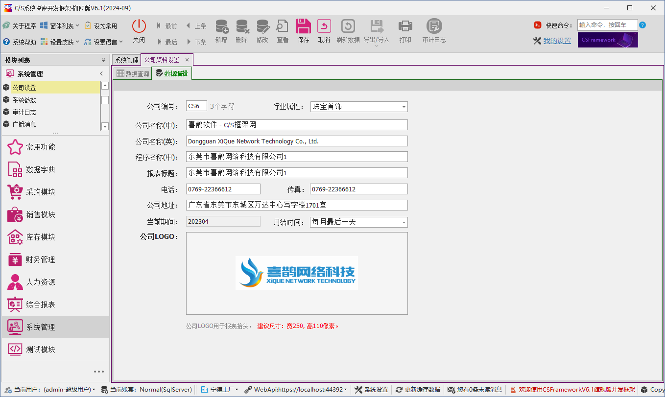Switch to the 数据查询 tab
Screen dimensions: 665x397
click(x=132, y=74)
